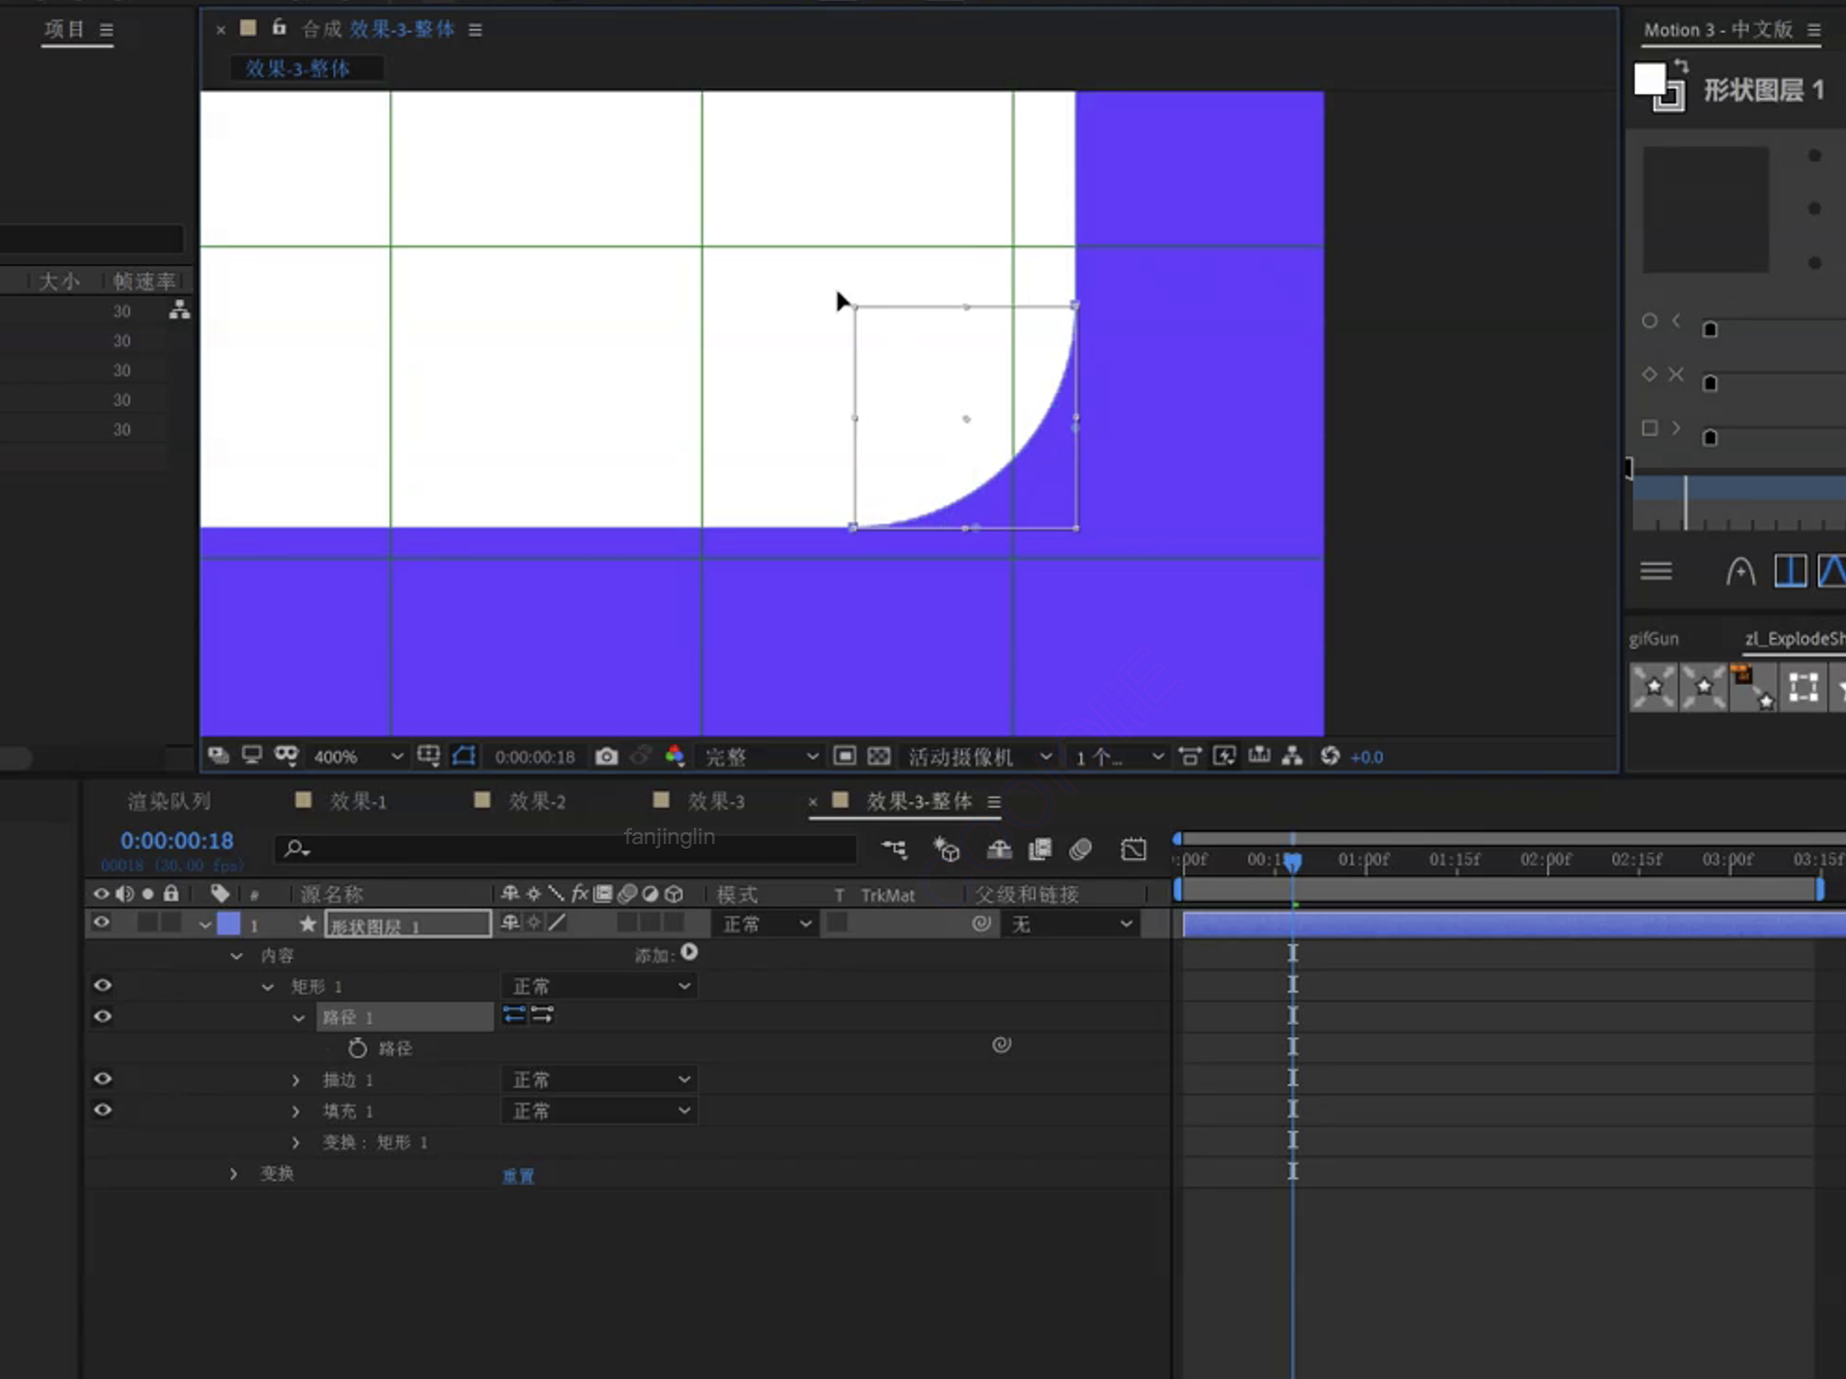
Task: Open the 项目 panel menu
Action: (106, 29)
